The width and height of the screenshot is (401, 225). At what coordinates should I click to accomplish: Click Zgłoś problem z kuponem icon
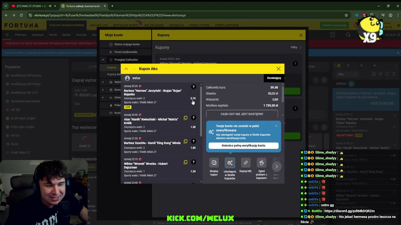(262, 163)
